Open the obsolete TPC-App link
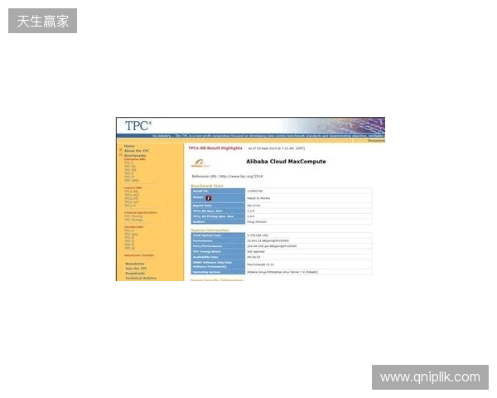Screen dimensions: 497x398 (x=131, y=234)
